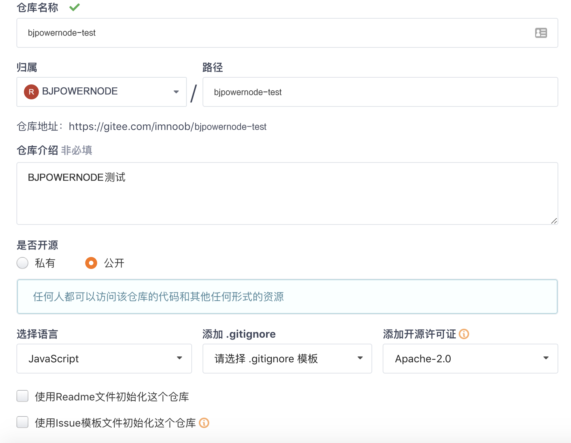Screen dimensions: 571x443
Task: Click info icon next to 添加开源许可证
Action: point(464,334)
